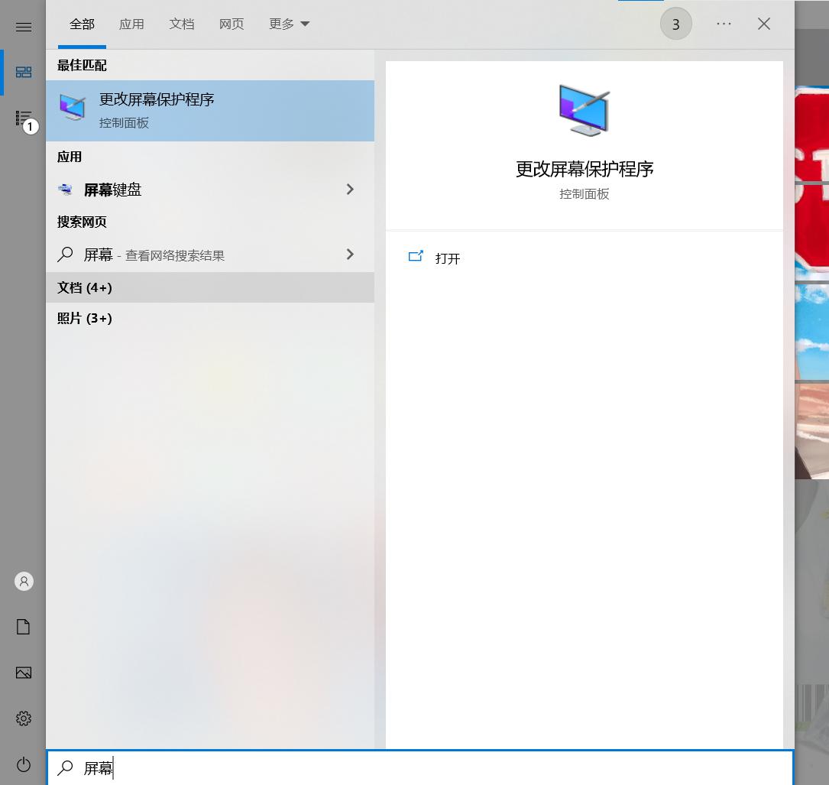
Task: Select the 屏幕键盘 app icon
Action: (x=67, y=190)
